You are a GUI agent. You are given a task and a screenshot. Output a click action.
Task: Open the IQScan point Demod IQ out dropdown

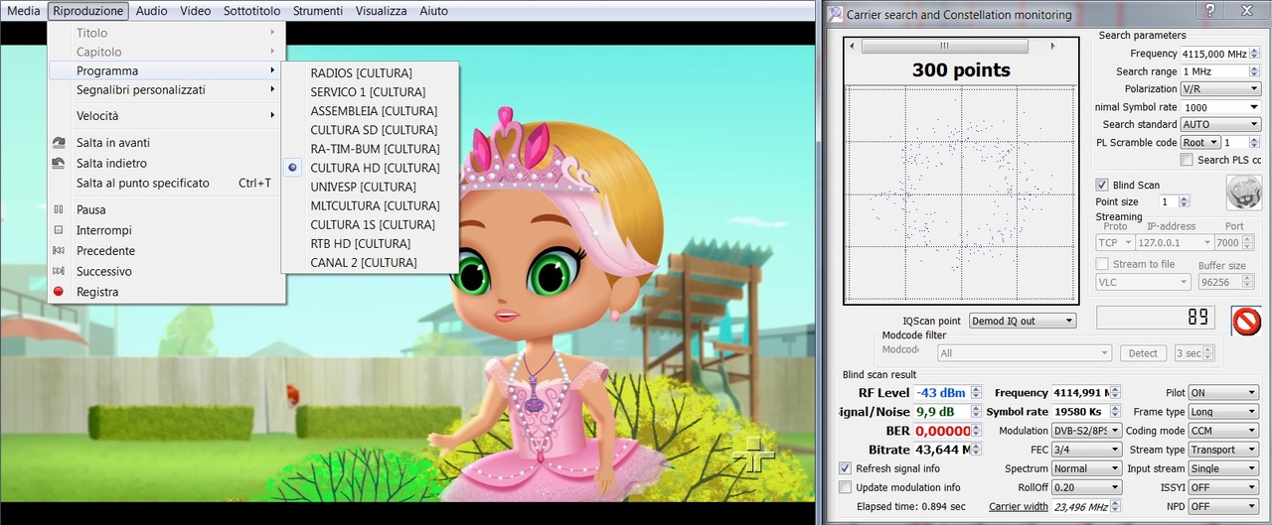1023,321
